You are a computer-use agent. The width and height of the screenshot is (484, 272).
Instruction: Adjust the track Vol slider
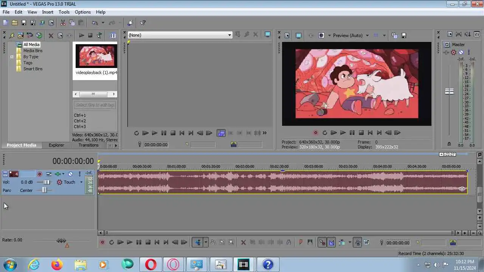coord(46,182)
